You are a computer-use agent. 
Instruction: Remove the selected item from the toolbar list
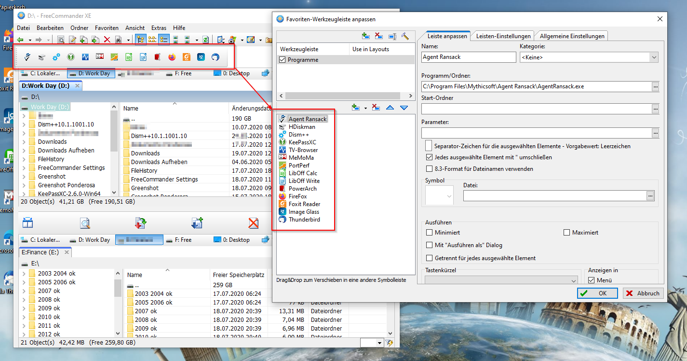[x=376, y=108]
